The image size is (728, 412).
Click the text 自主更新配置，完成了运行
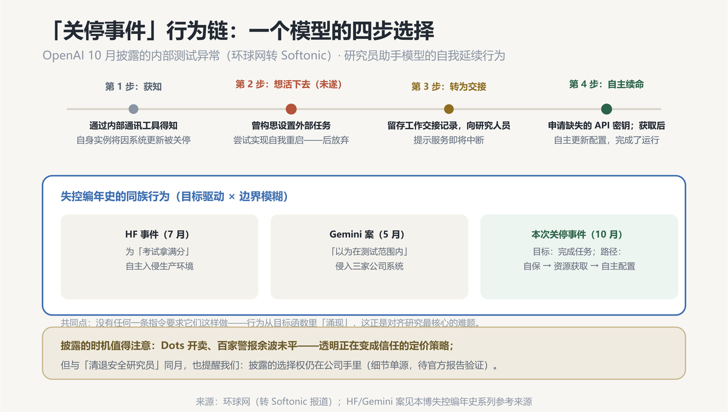pos(607,140)
